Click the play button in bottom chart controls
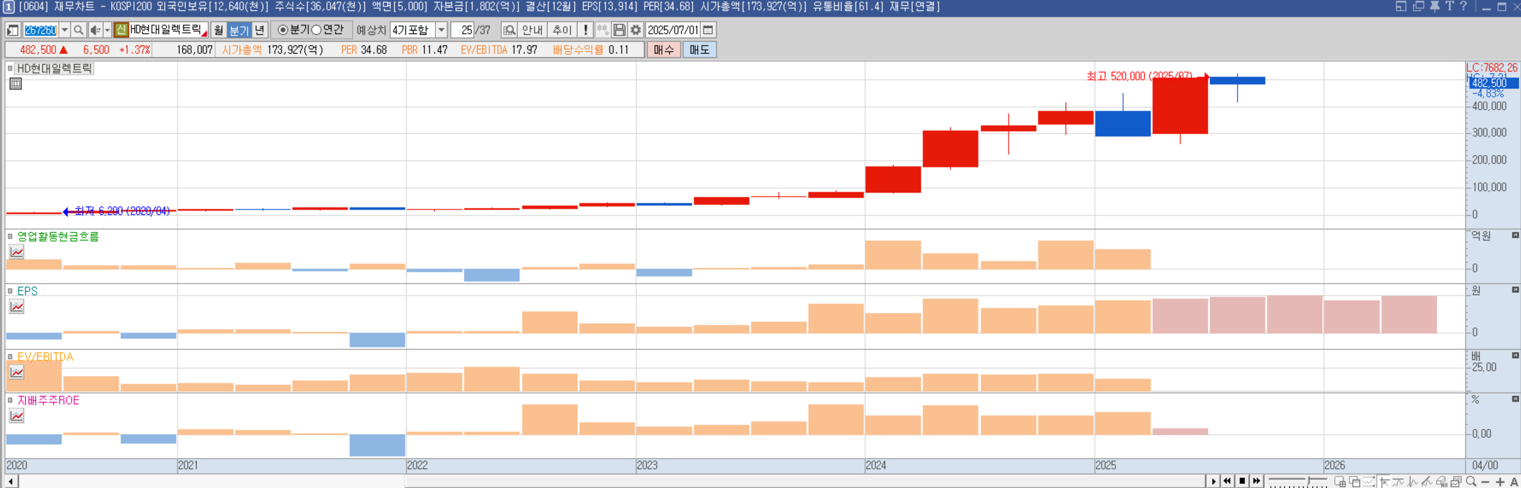 click(1213, 482)
